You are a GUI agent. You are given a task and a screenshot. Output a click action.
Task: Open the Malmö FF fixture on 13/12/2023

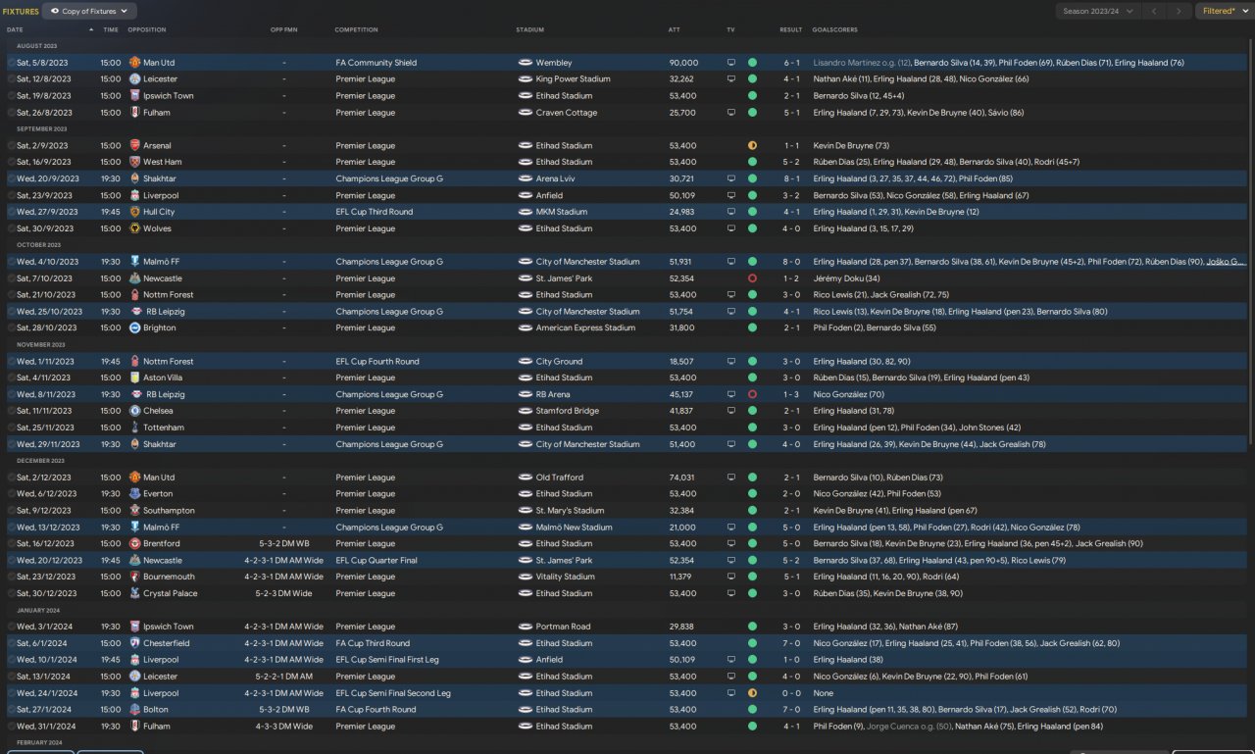[x=627, y=528]
